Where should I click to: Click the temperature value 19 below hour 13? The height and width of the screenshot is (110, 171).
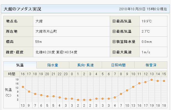(152, 105)
